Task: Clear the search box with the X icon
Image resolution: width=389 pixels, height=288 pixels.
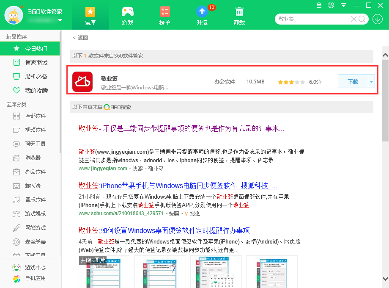Action: (353, 19)
